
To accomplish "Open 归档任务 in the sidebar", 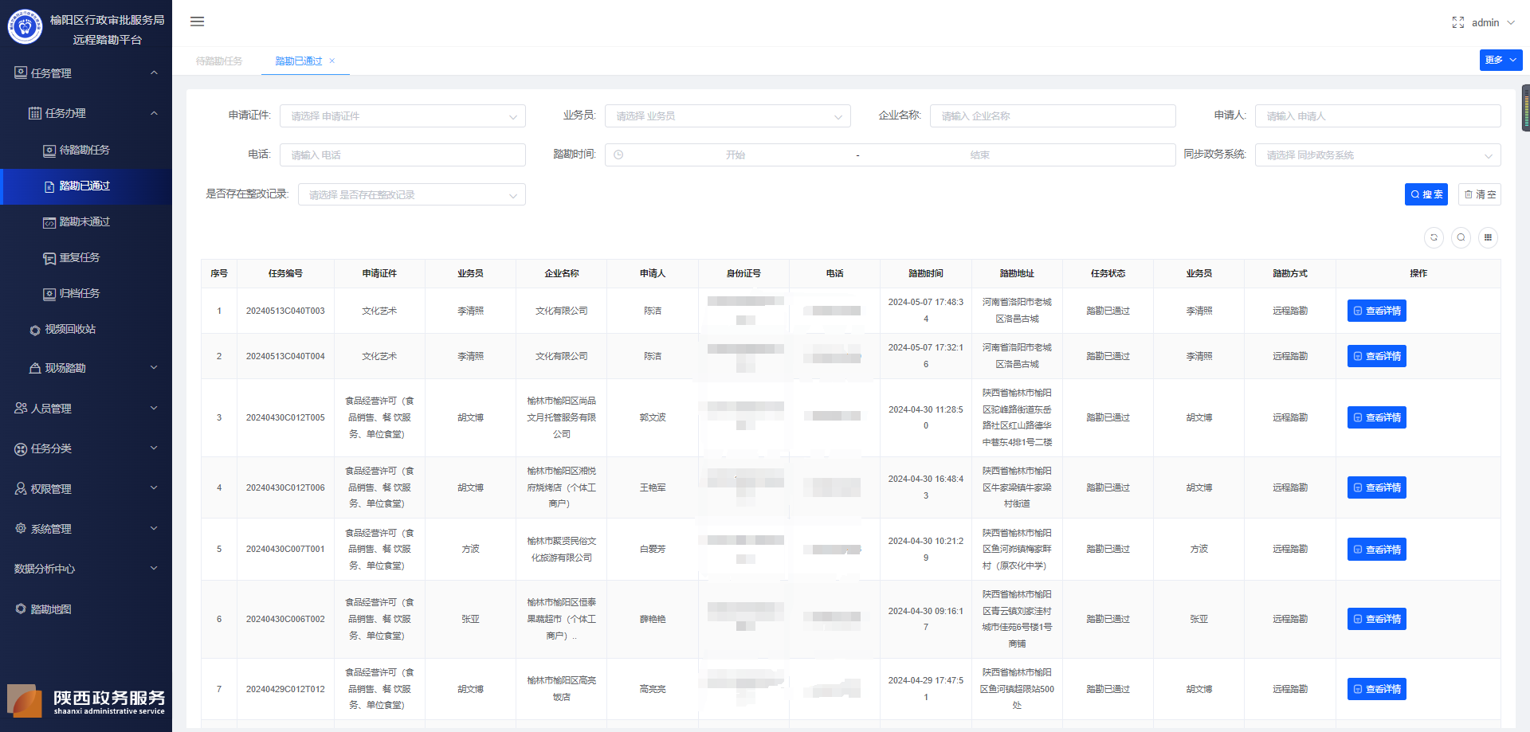I will click(86, 294).
